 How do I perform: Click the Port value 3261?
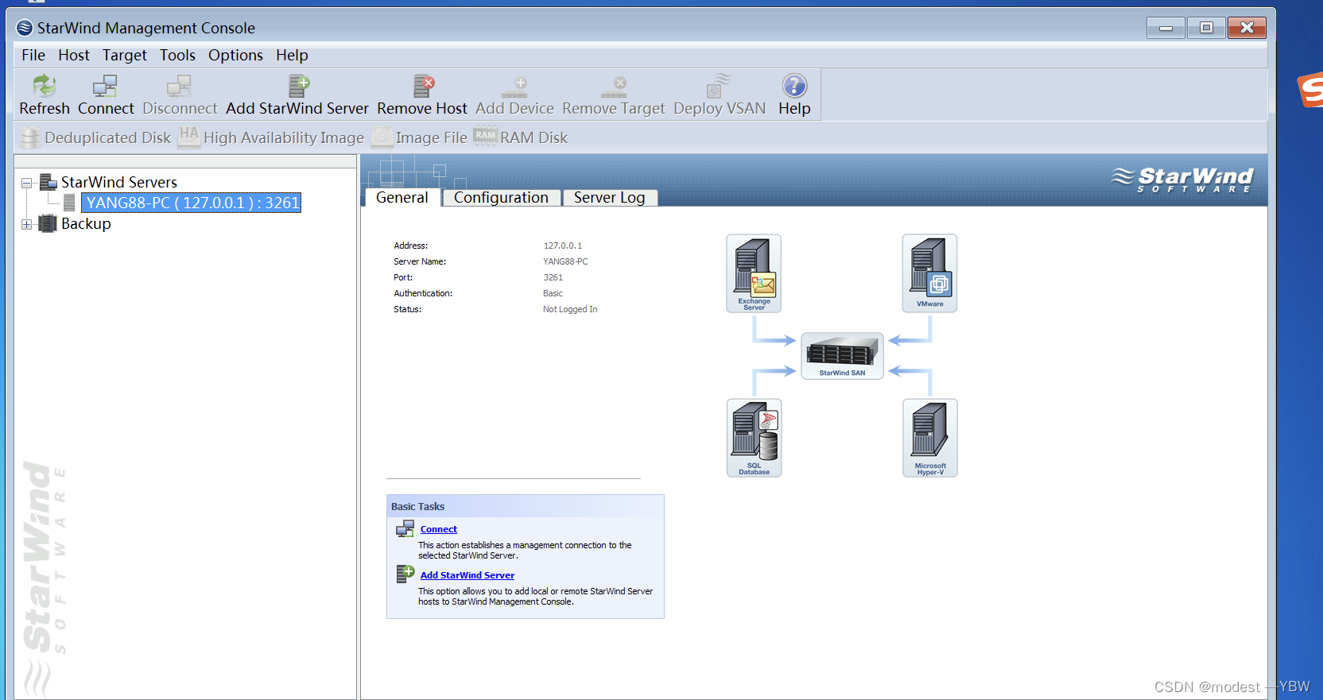(553, 277)
